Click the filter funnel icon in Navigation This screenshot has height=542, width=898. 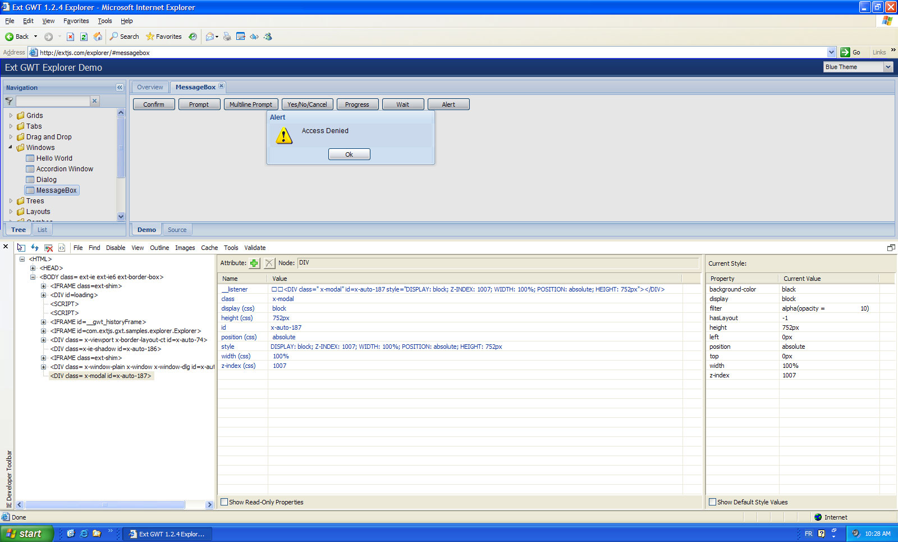pos(9,101)
